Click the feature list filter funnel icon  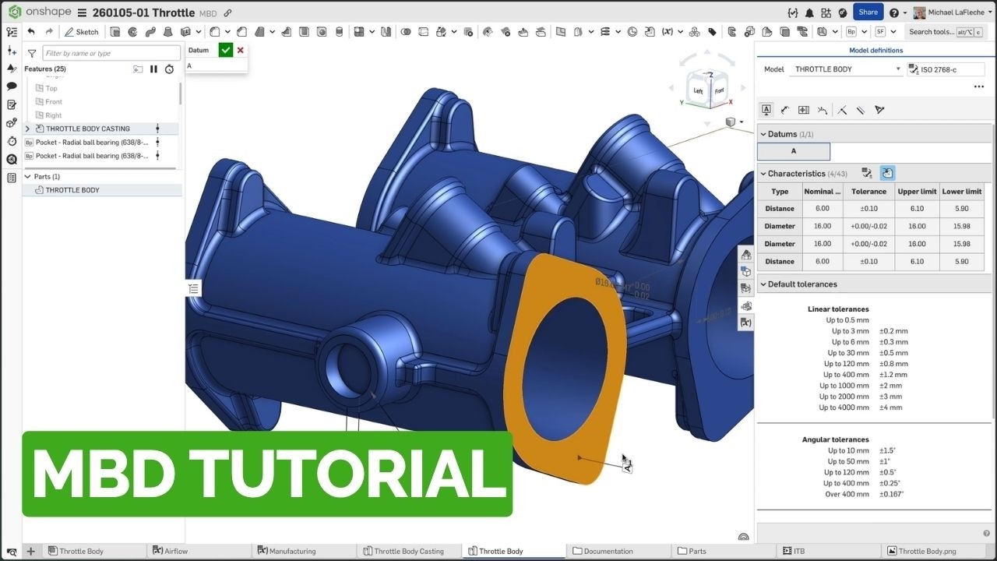32,54
